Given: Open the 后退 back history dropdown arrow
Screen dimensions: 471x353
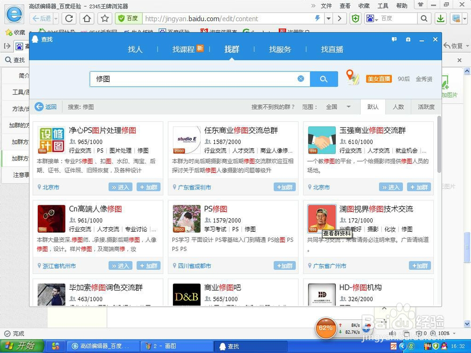Looking at the screenshot, I should pos(56,19).
